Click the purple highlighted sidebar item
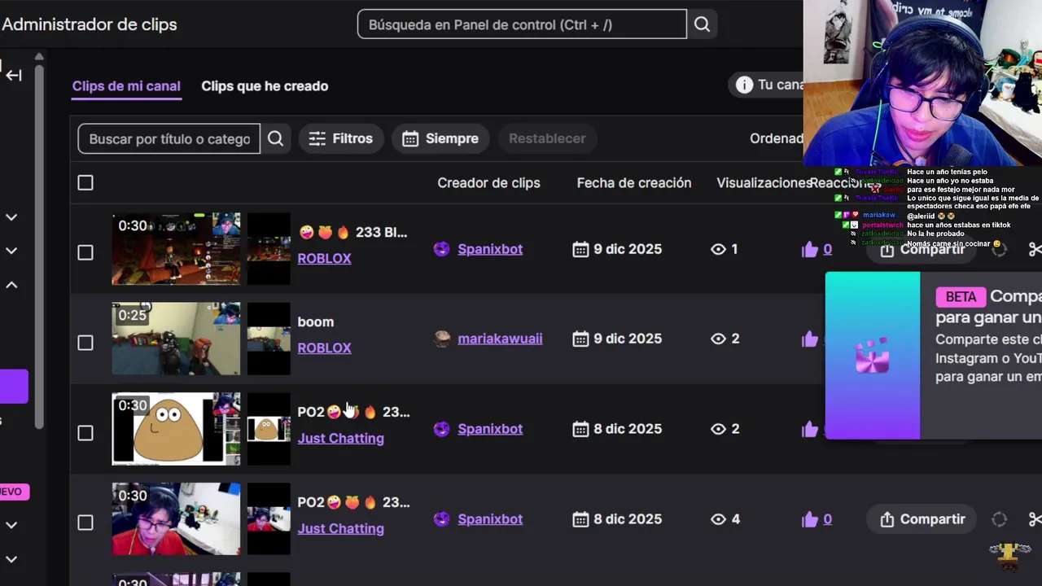 (x=14, y=387)
